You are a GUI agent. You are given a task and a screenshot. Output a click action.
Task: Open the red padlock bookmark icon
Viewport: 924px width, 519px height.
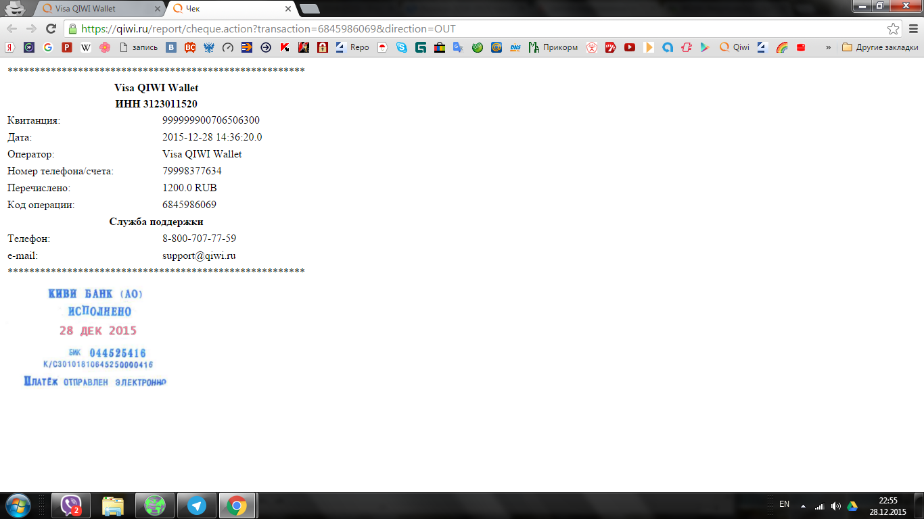pos(323,47)
